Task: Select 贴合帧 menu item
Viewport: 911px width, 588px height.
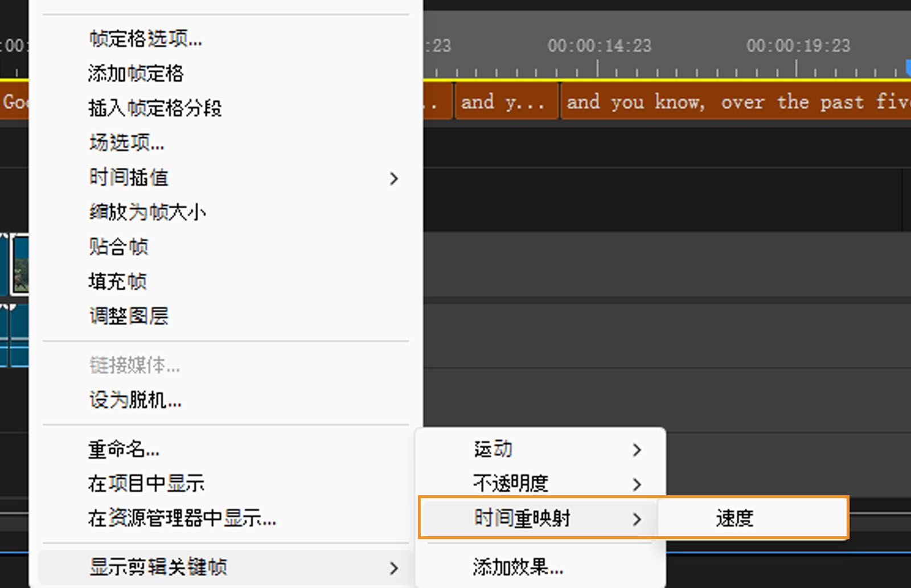Action: click(x=226, y=247)
